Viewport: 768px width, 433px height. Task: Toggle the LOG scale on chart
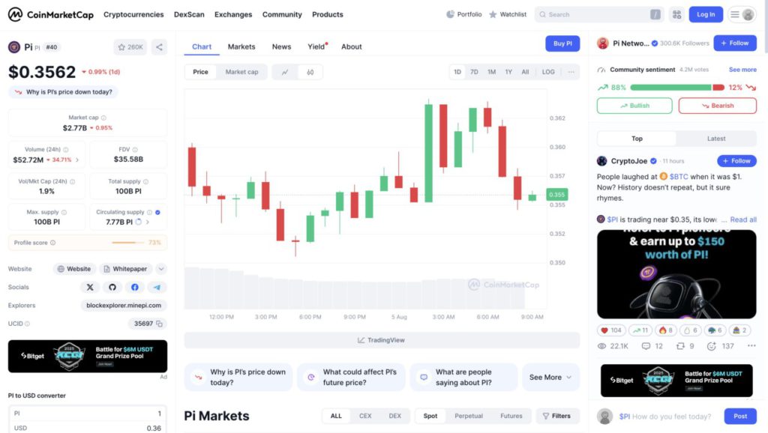(x=548, y=72)
